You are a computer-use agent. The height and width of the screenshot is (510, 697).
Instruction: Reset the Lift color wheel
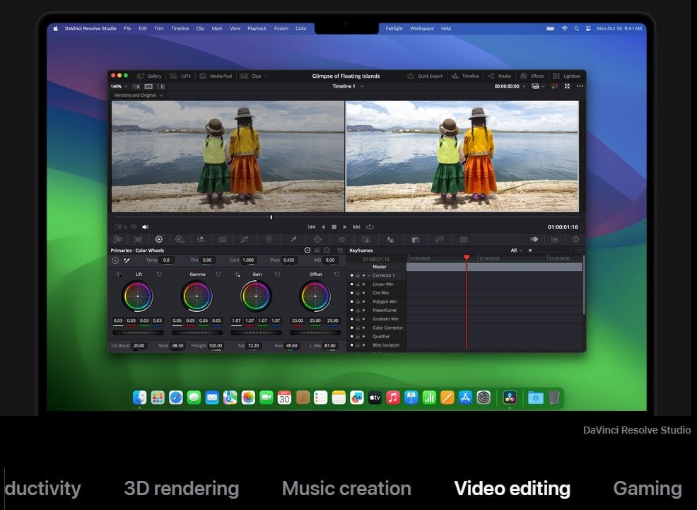[159, 274]
